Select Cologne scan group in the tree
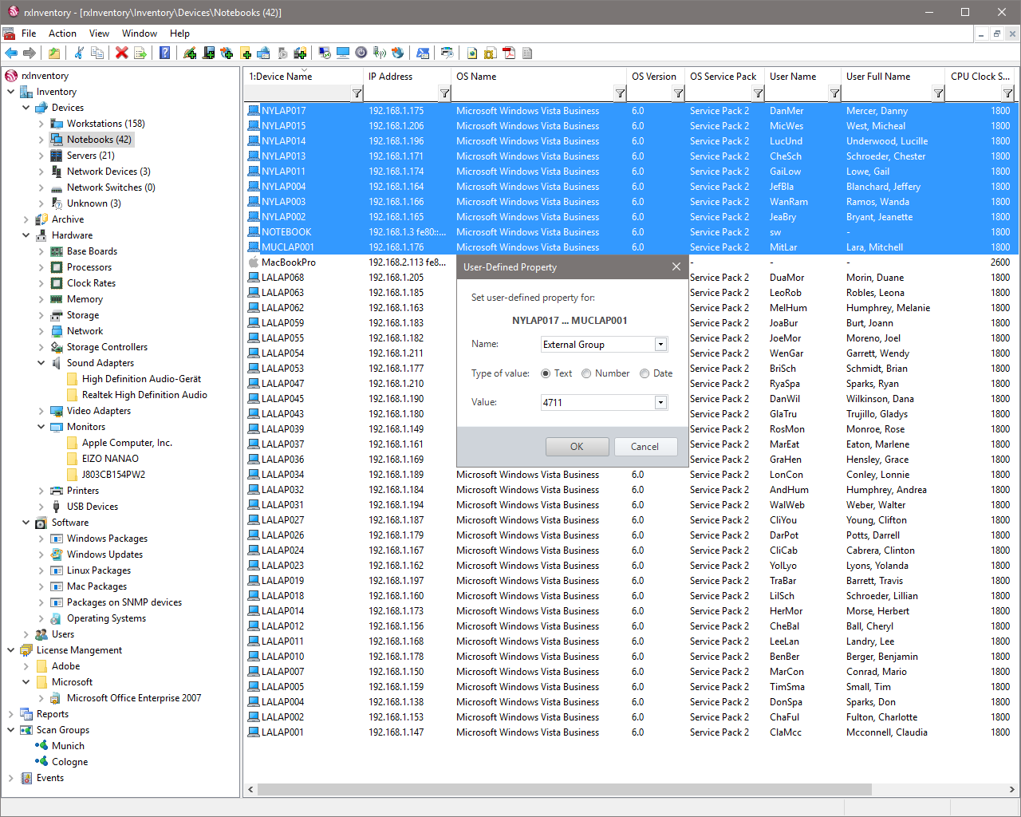 tap(69, 762)
